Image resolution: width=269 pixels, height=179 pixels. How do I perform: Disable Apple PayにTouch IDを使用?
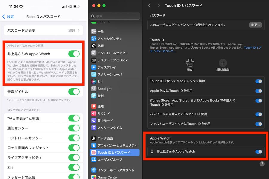point(259,91)
